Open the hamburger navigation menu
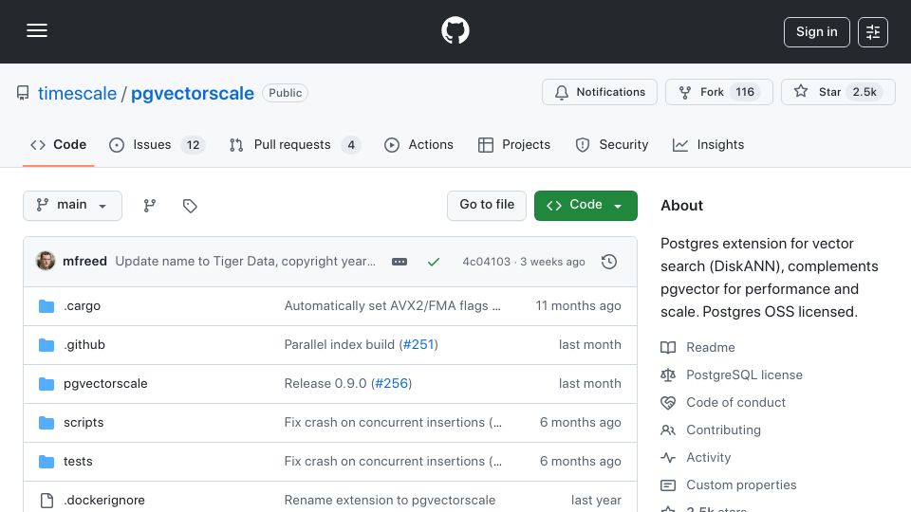Image resolution: width=911 pixels, height=512 pixels. [x=37, y=30]
